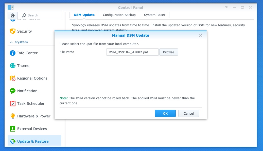Open External Devices
Image resolution: width=263 pixels, height=151 pixels.
pyautogui.click(x=34, y=129)
